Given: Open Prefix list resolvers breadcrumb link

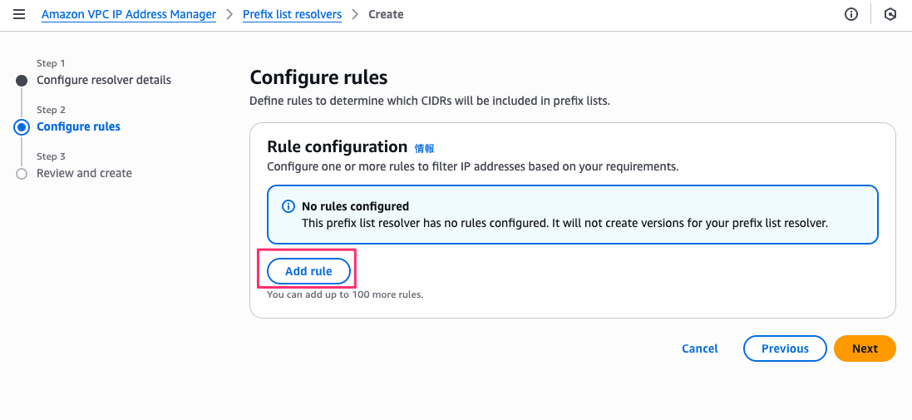Looking at the screenshot, I should pos(292,14).
